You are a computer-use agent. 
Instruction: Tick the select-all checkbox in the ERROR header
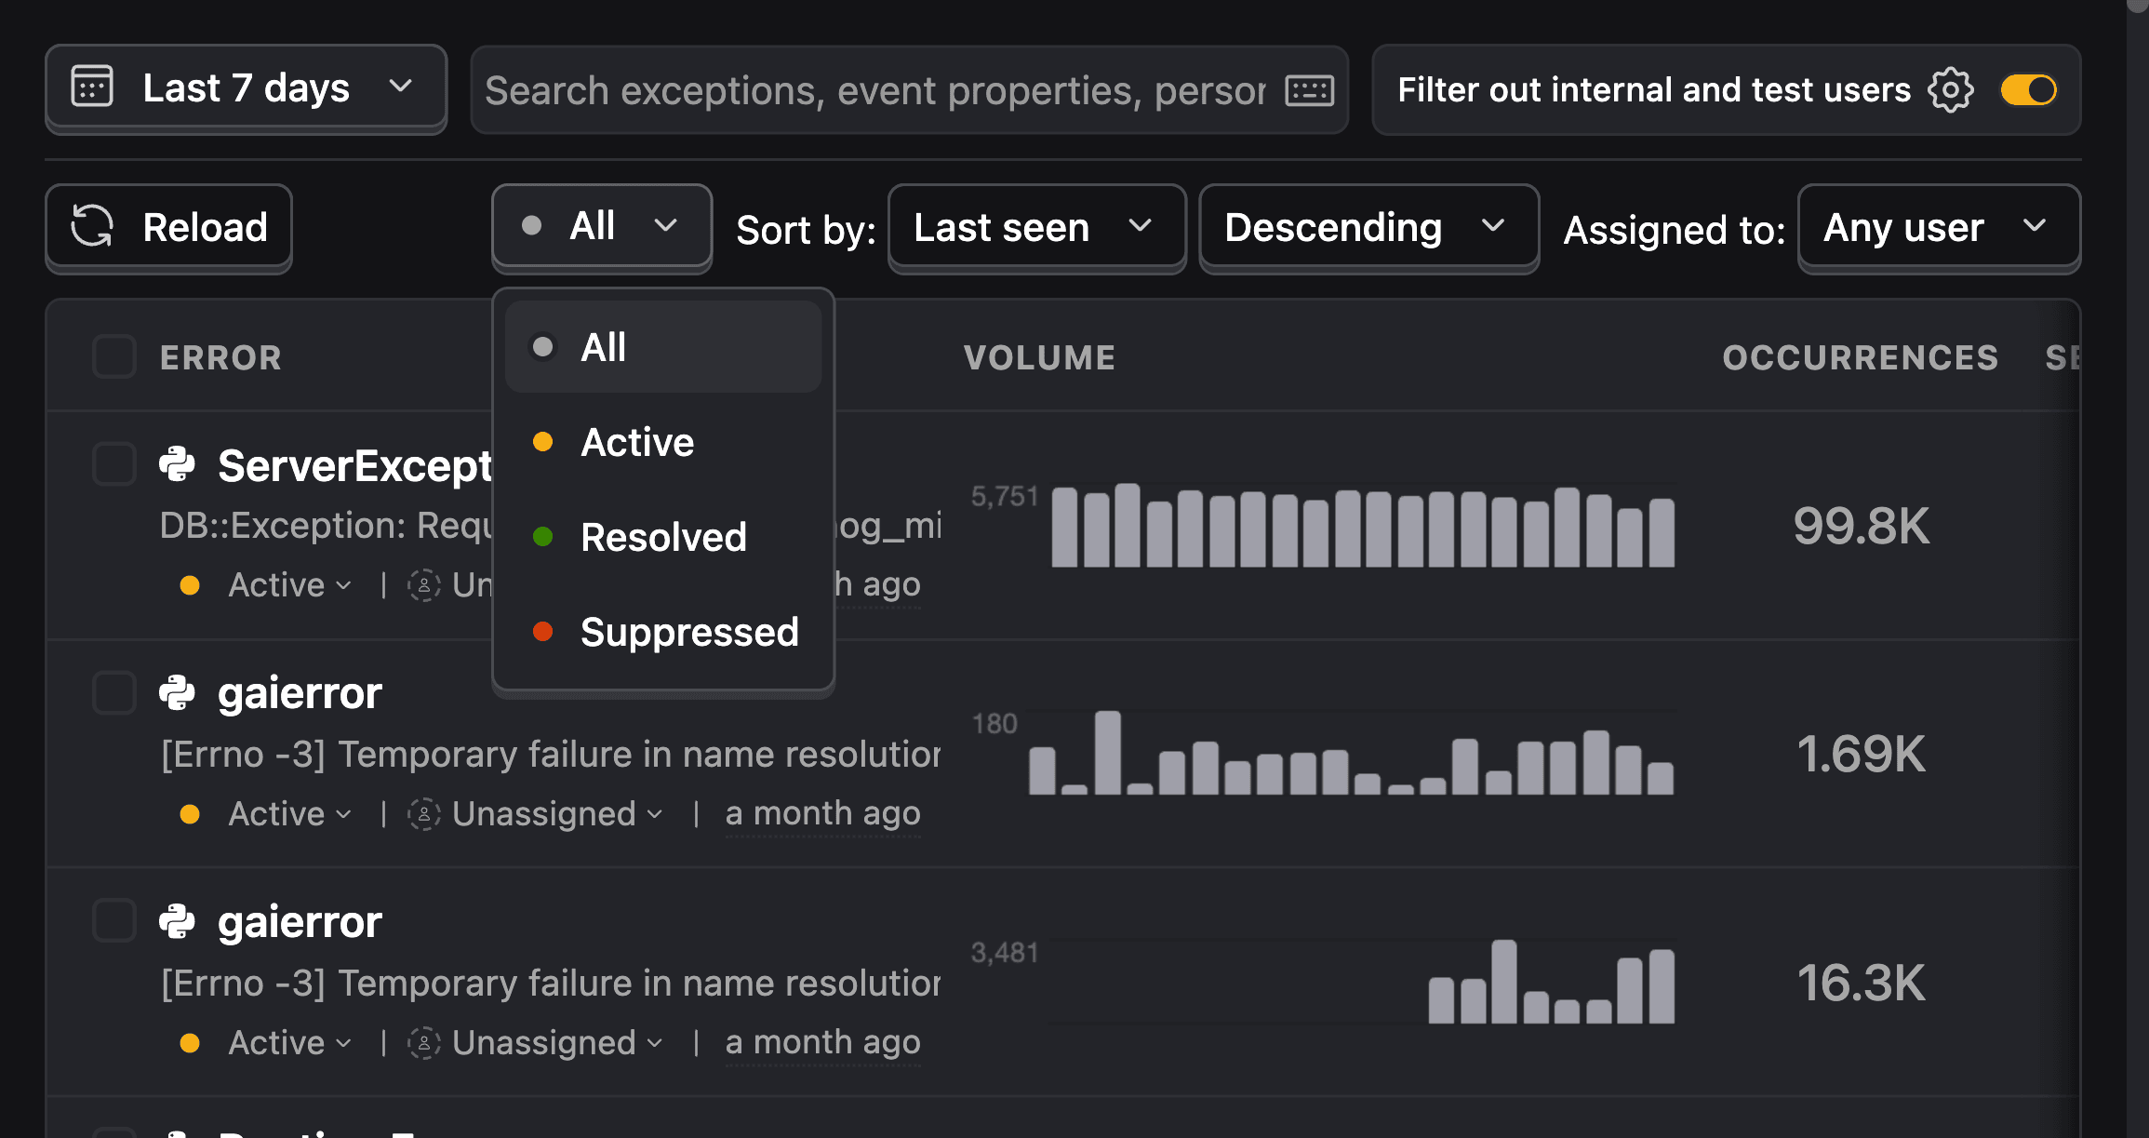point(114,356)
